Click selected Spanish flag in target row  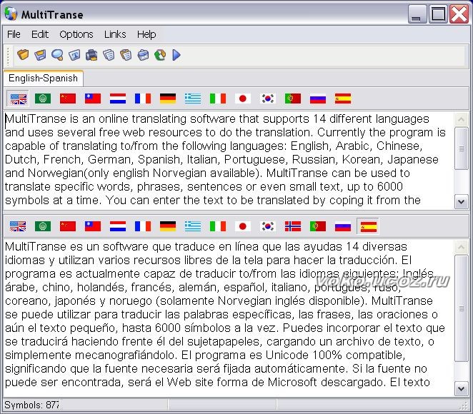click(x=368, y=226)
